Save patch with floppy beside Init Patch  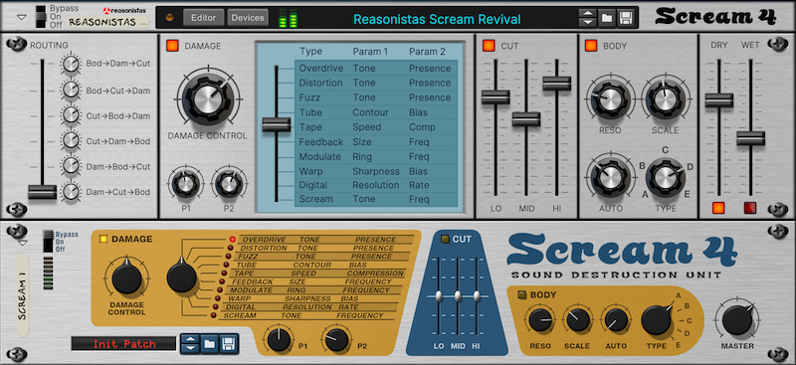(228, 344)
